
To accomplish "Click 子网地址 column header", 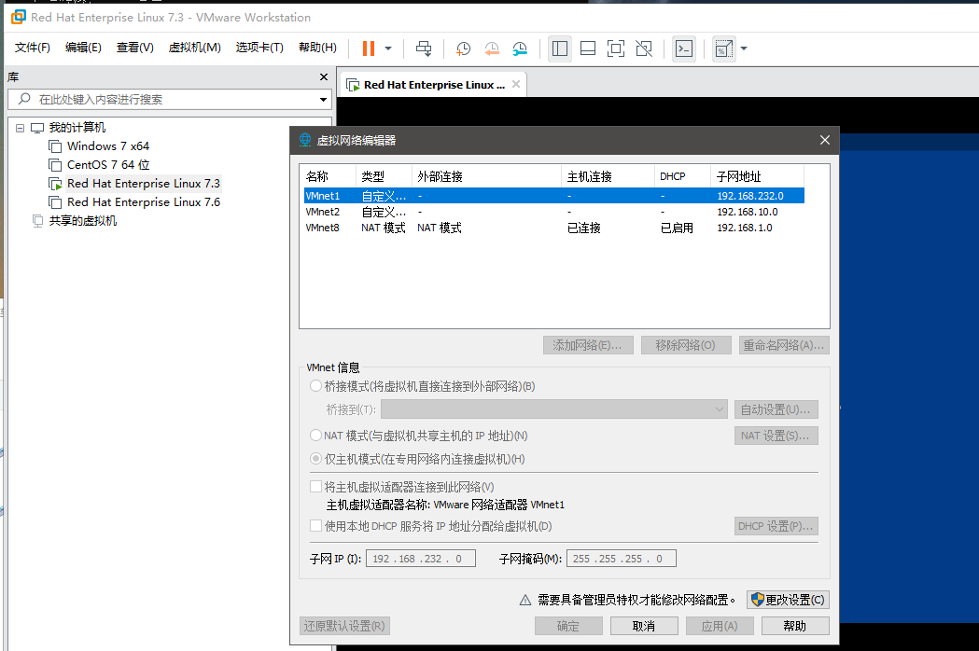I will click(758, 176).
